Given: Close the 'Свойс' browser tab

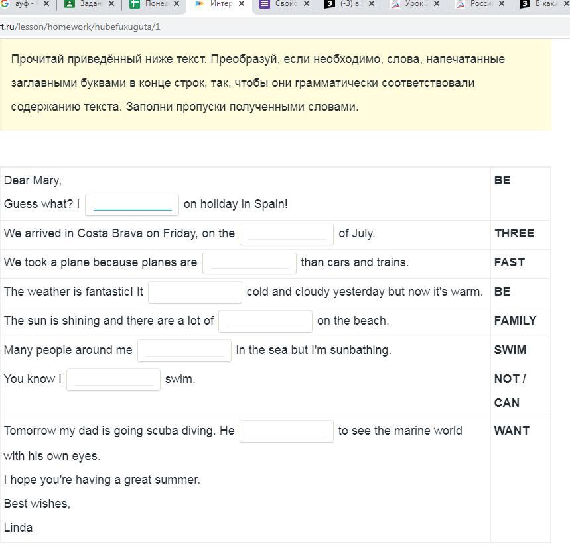Looking at the screenshot, I should (x=307, y=4).
